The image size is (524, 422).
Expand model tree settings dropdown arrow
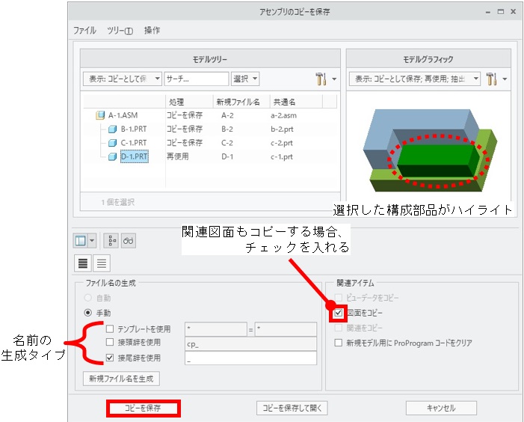tap(334, 79)
